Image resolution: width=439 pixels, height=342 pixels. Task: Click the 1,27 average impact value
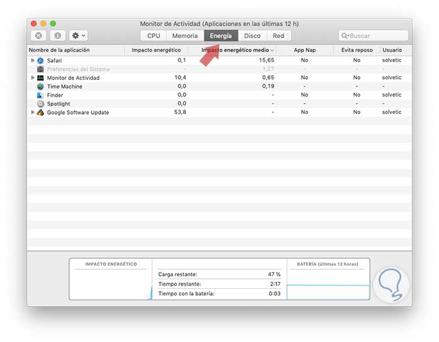tap(268, 69)
